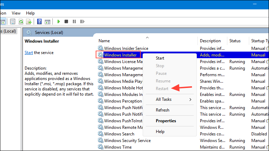The width and height of the screenshot is (269, 151).
Task: Click the gear icon beside Windows Media Play
Action: [101, 81]
